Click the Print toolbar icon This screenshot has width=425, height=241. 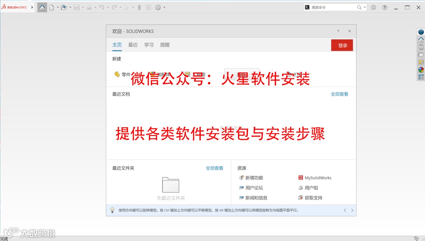coord(89,7)
